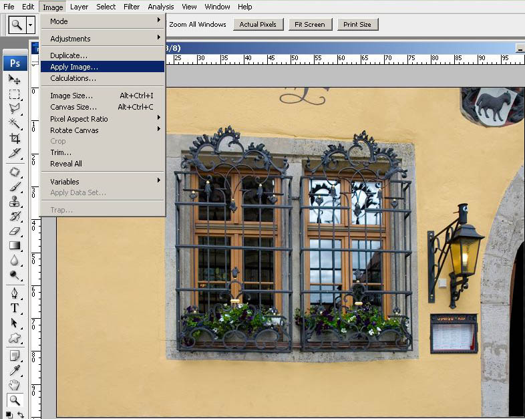This screenshot has width=525, height=419.
Task: Reset default foreground and background colors
Action: pos(9,414)
